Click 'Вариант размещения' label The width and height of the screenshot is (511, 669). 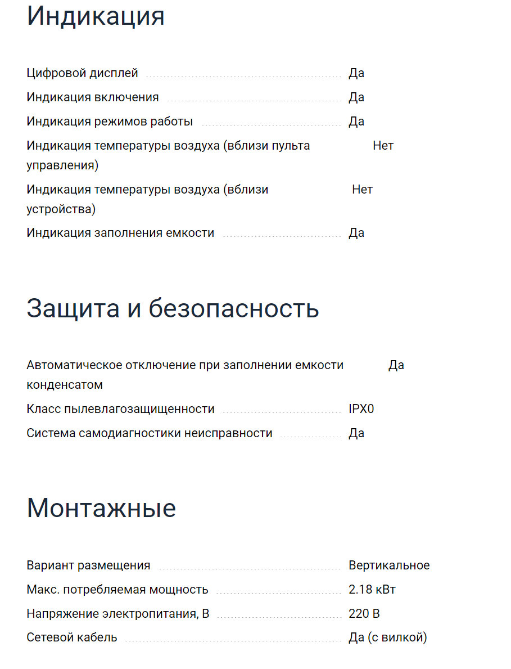(x=88, y=565)
